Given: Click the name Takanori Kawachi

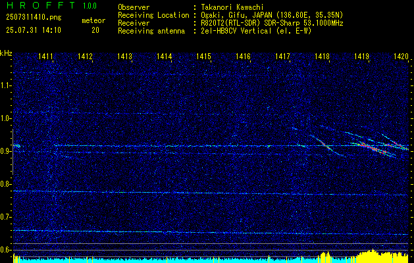Looking at the screenshot, I should [232, 7].
